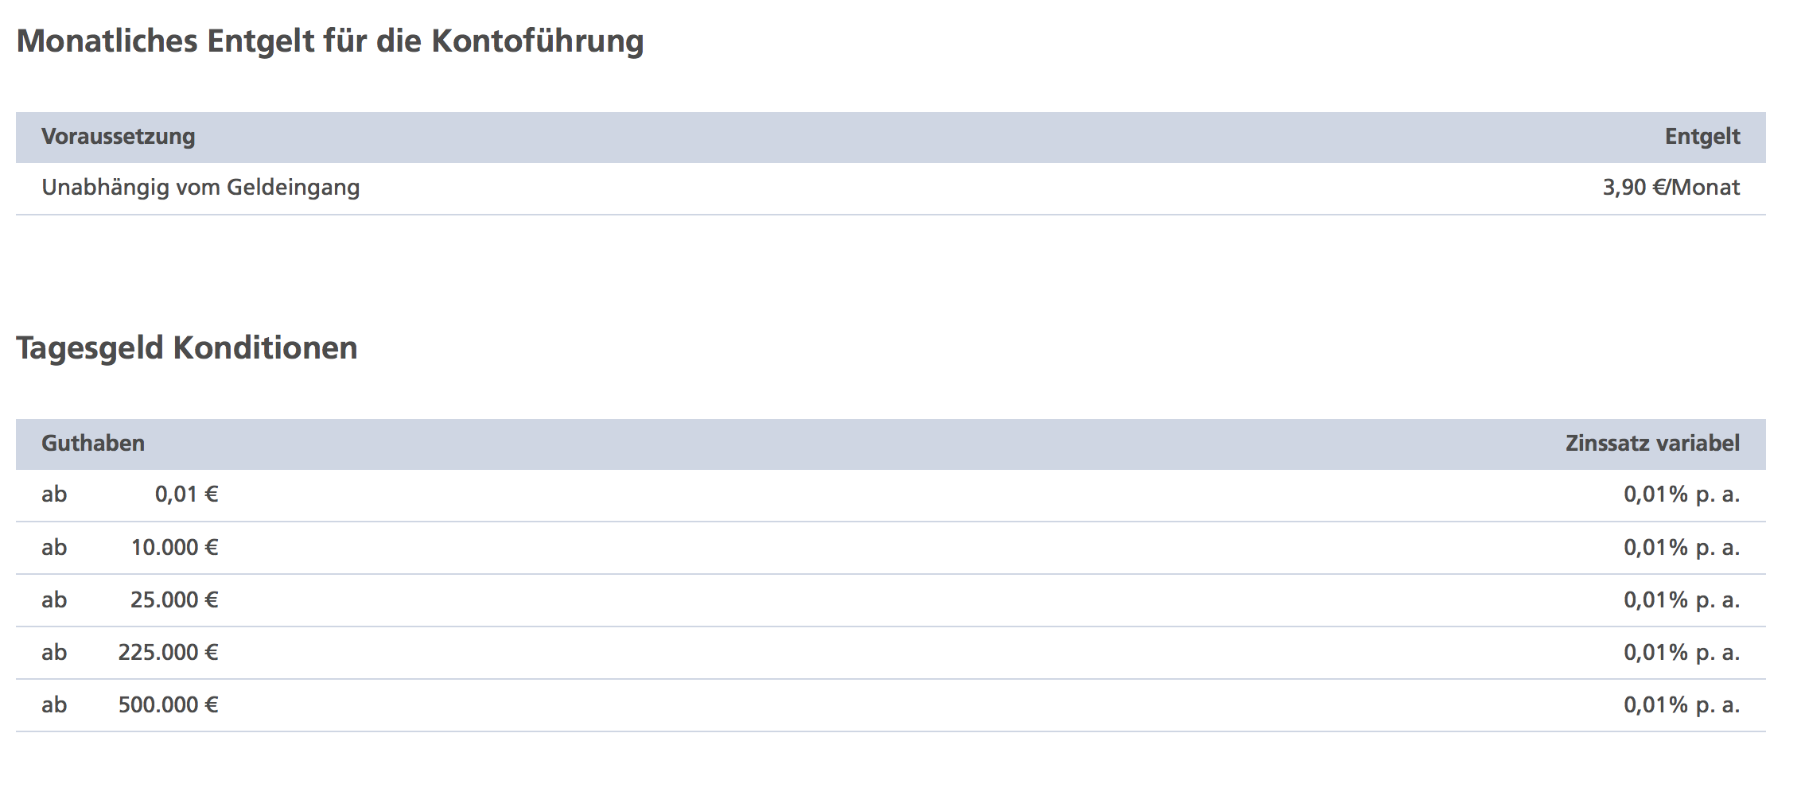Select the 'ab 25.000 €' balance row
Screen dimensions: 1801x803
tap(891, 600)
